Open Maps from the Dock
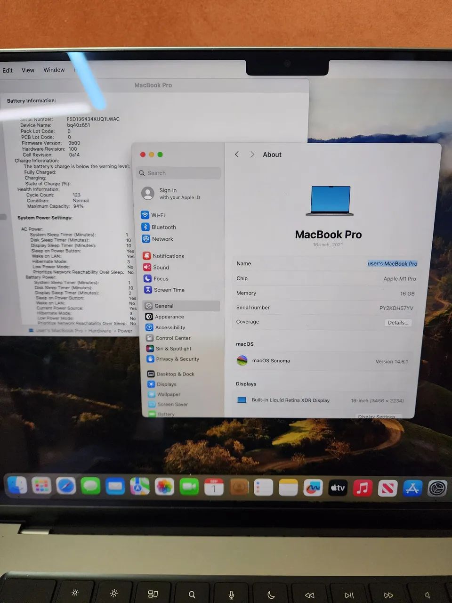 click(140, 486)
